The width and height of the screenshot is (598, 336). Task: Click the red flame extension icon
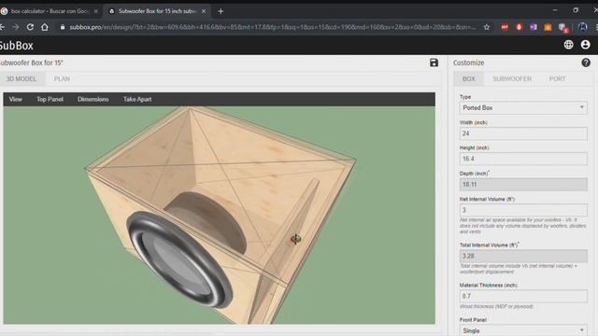click(520, 27)
